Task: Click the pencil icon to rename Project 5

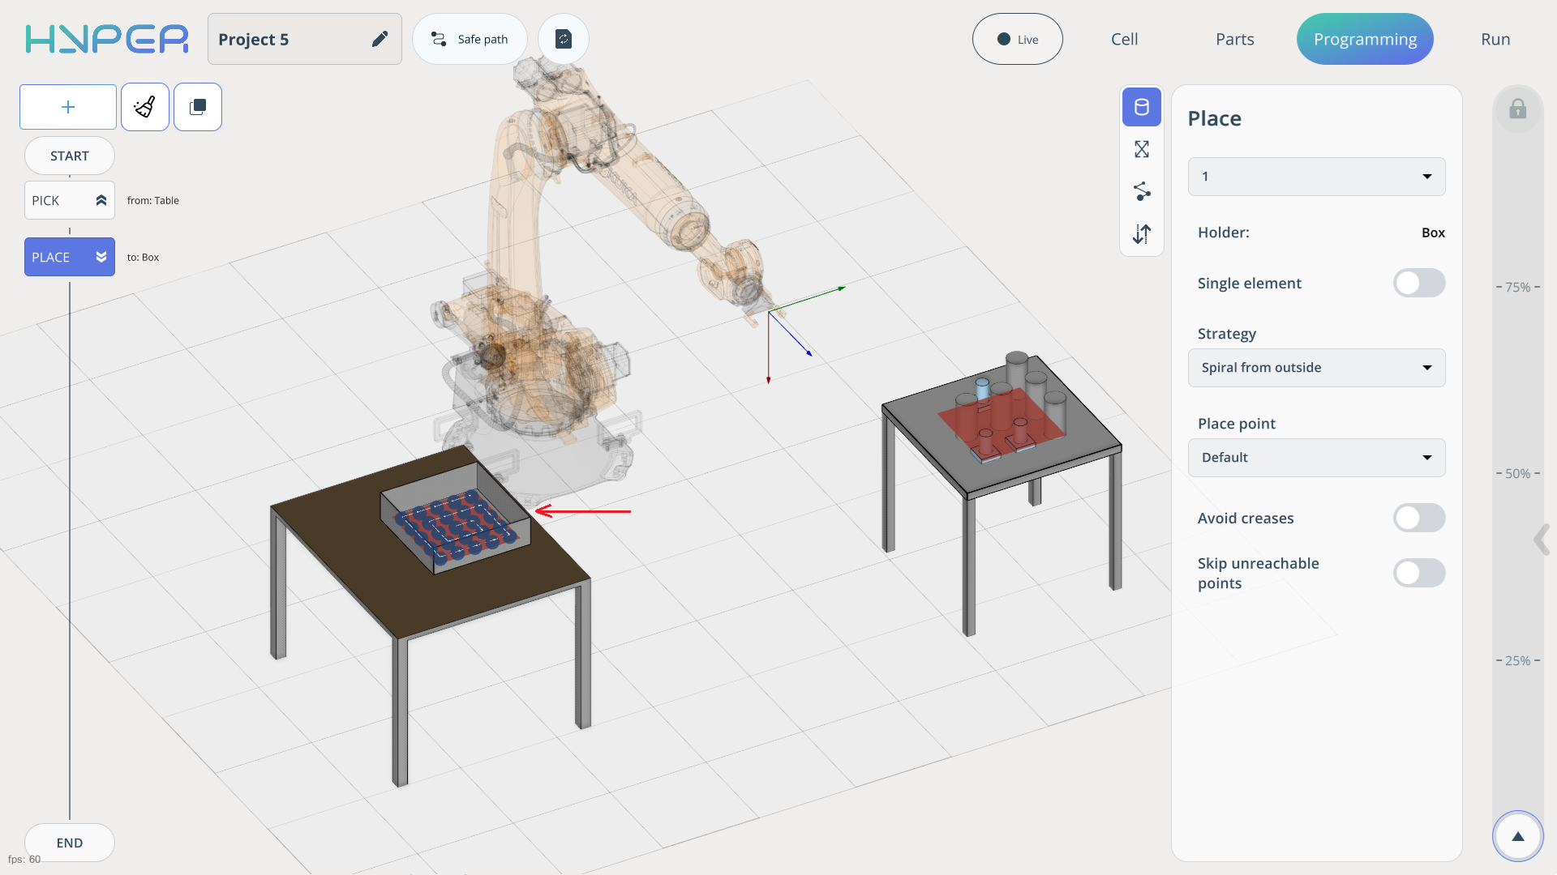Action: point(380,39)
